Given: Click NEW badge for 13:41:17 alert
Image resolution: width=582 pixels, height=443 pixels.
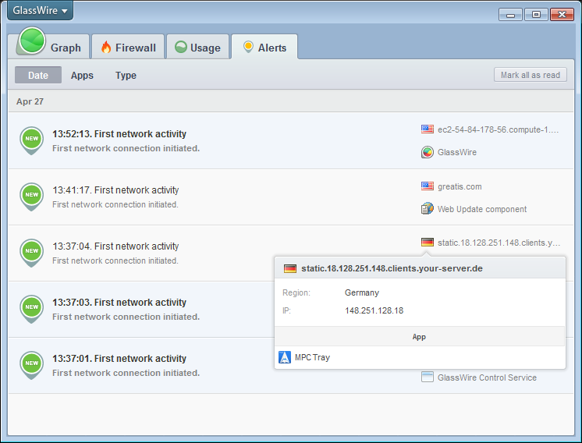Looking at the screenshot, I should pos(31,196).
